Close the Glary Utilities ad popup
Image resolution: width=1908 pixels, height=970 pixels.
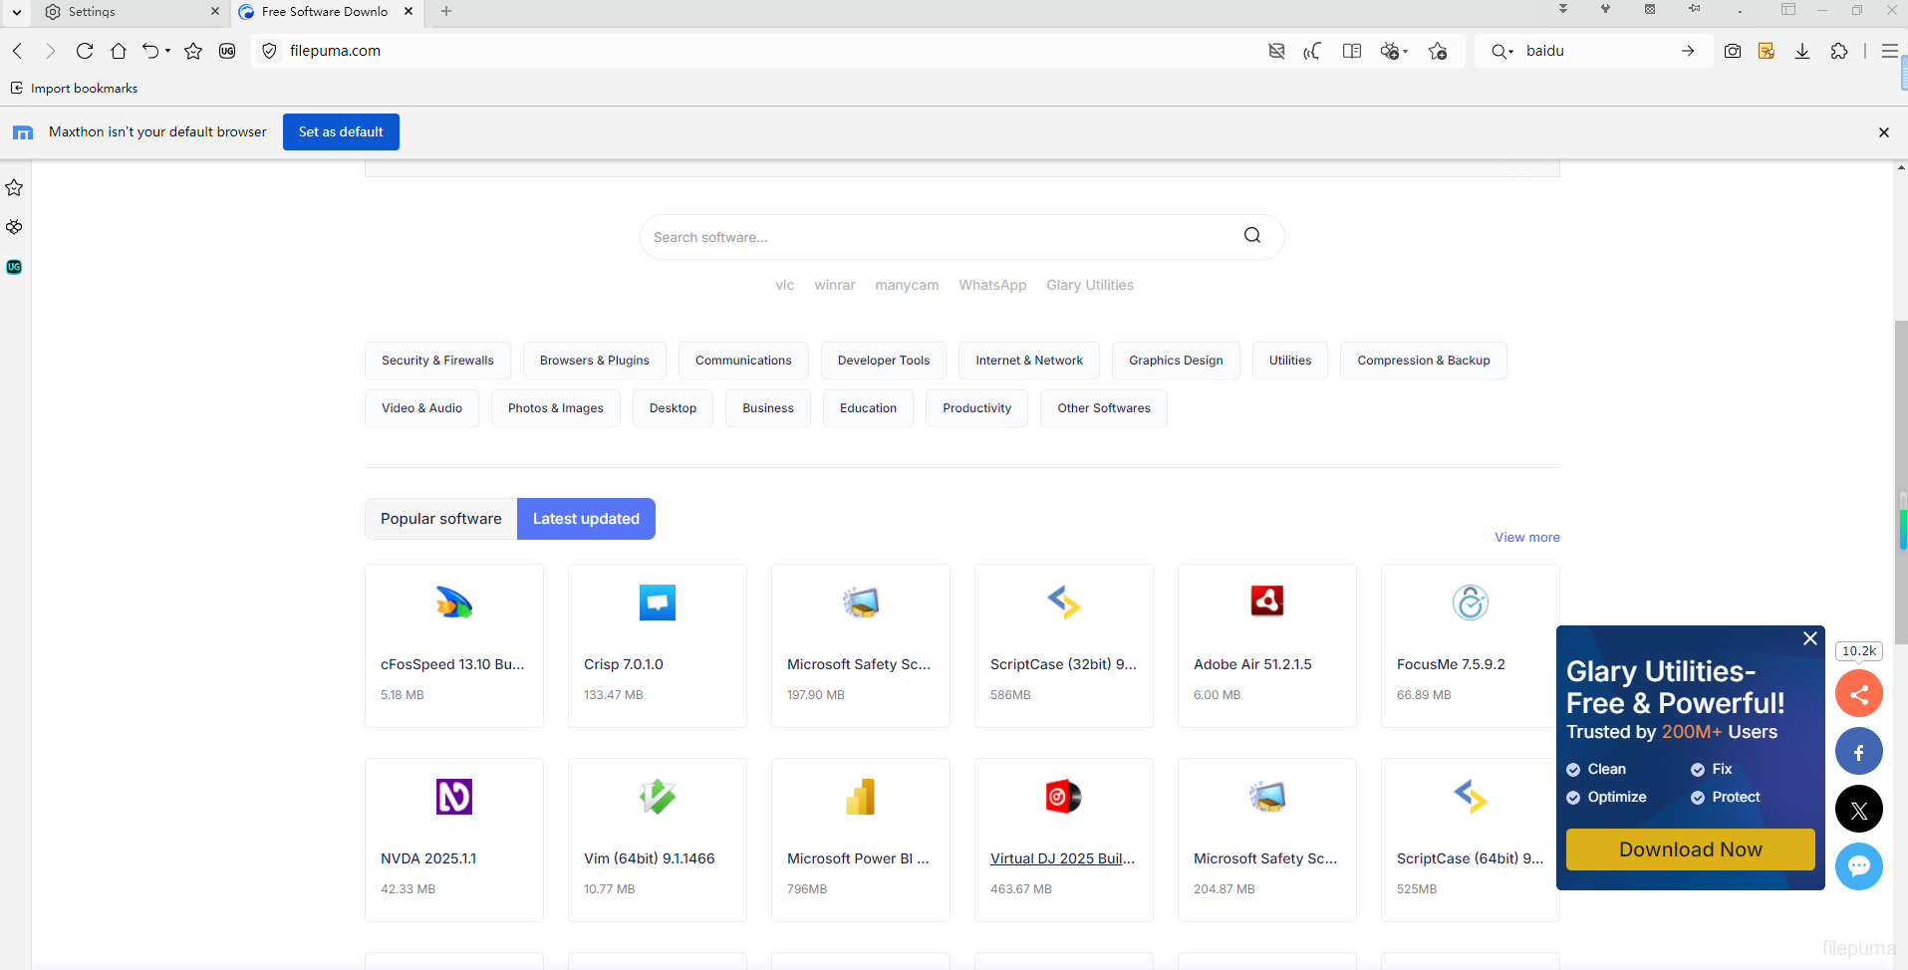[x=1810, y=638]
